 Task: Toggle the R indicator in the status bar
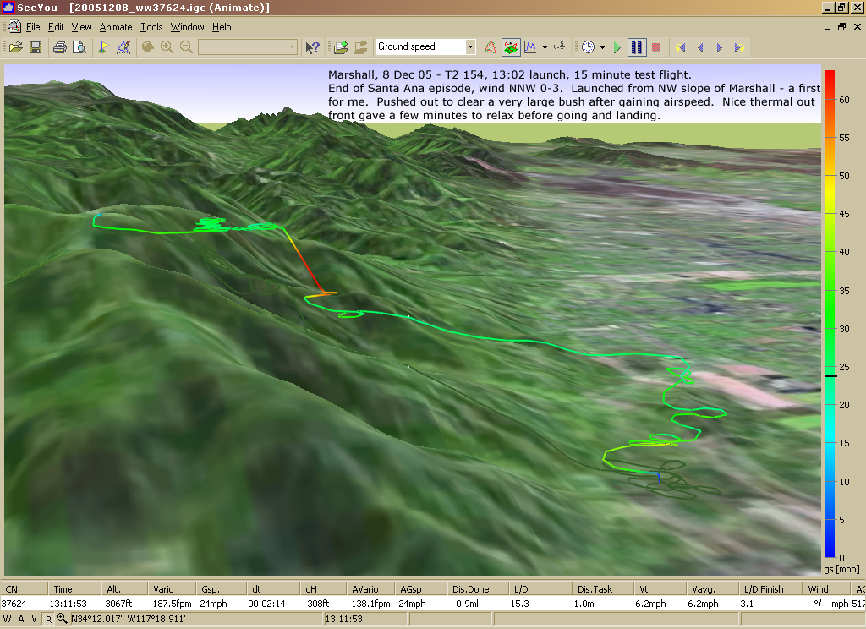[x=49, y=620]
